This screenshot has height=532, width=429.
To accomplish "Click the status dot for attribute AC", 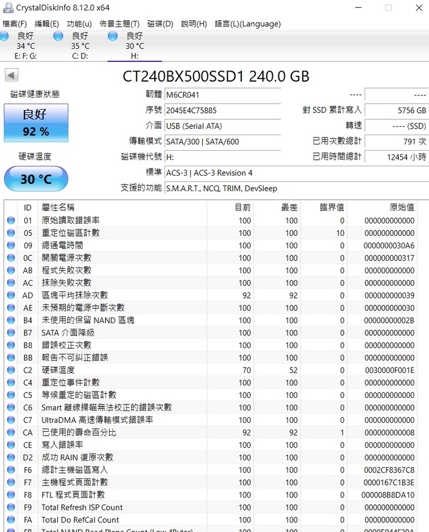I will click(x=11, y=282).
